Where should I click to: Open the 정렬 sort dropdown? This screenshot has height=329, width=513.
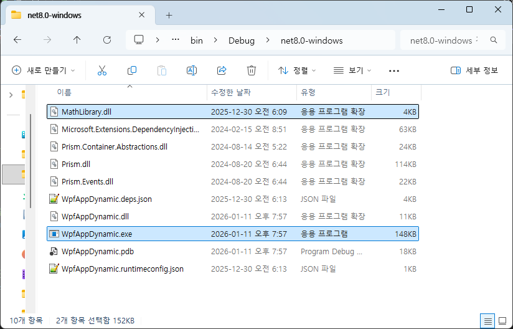(x=297, y=70)
